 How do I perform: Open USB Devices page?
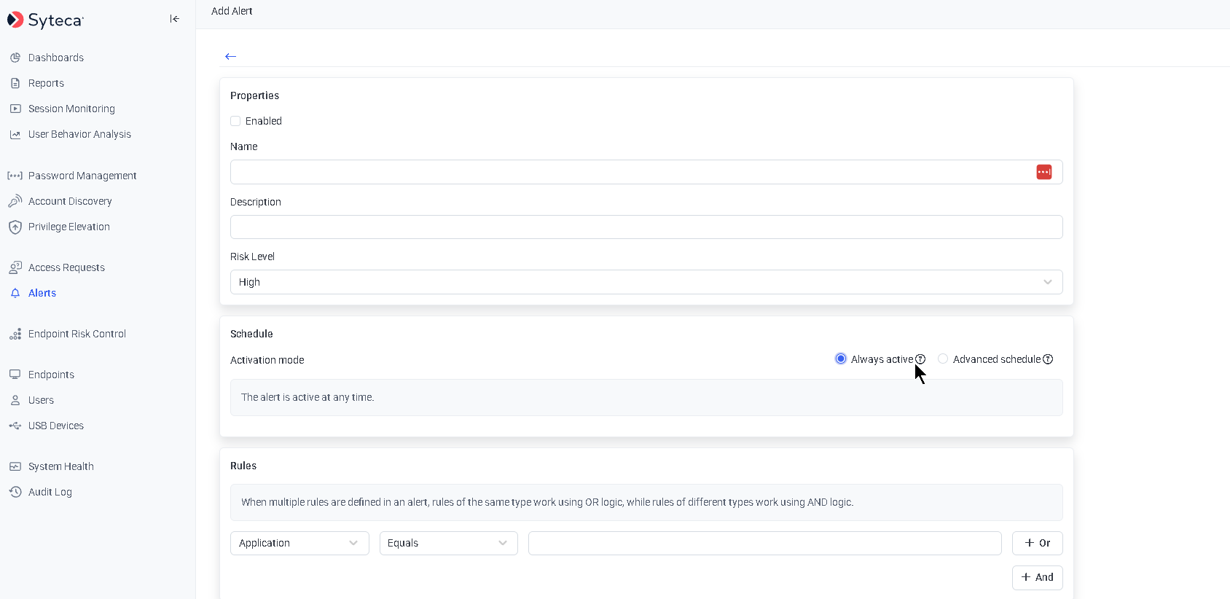click(56, 426)
